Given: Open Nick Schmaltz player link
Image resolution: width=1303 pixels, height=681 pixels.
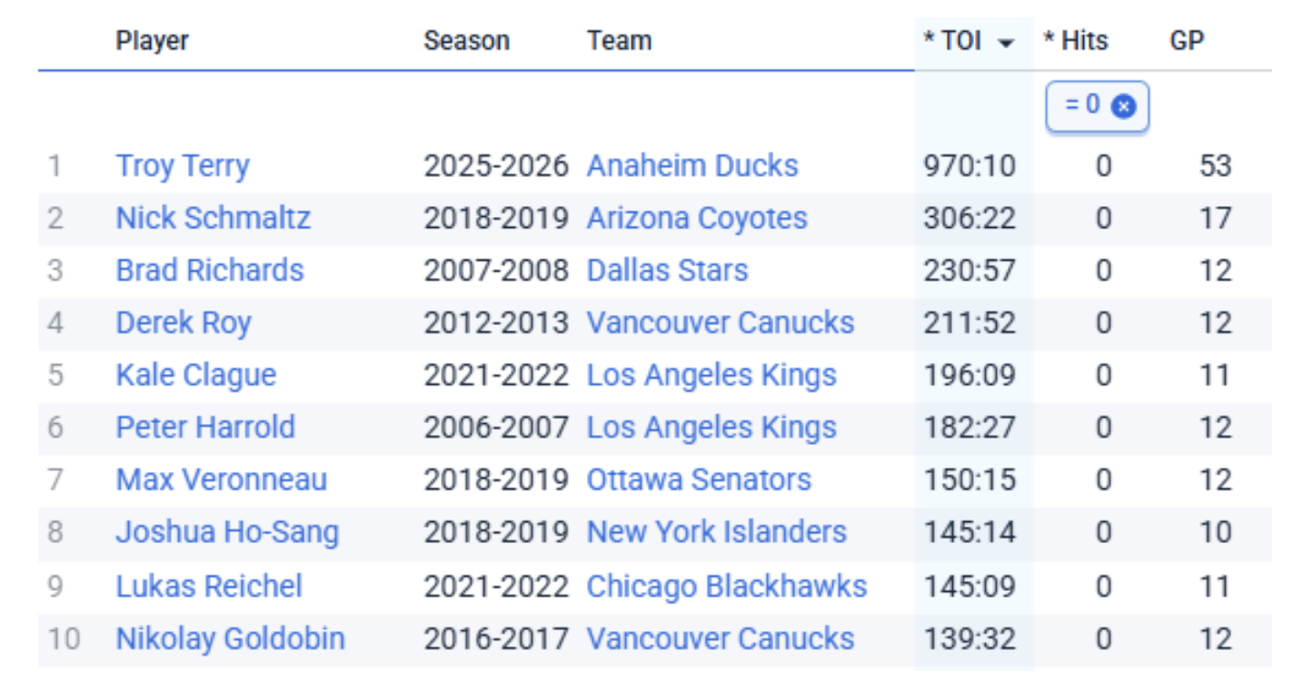Looking at the screenshot, I should pos(213,219).
